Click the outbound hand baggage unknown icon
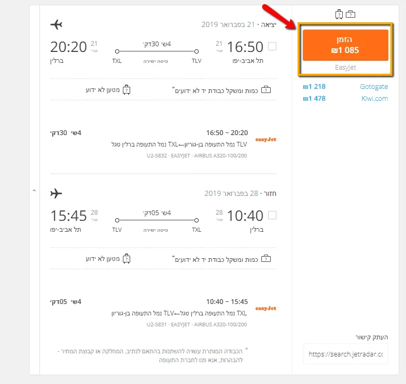The height and width of the screenshot is (384, 406). (x=267, y=90)
